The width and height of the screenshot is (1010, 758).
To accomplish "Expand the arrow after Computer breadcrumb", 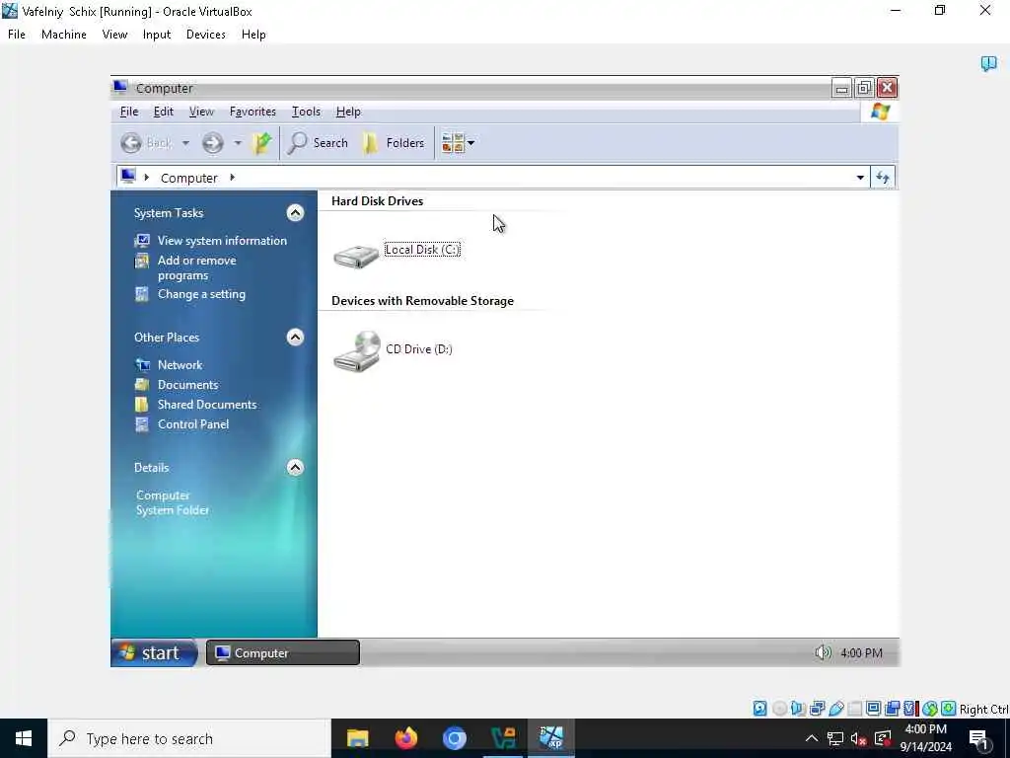I will (232, 178).
